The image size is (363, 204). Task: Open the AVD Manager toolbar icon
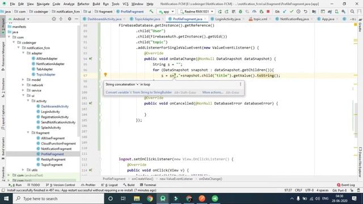tap(336, 11)
